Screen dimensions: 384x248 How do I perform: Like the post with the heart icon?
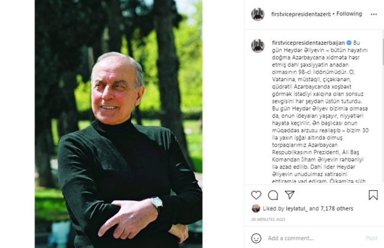click(256, 195)
